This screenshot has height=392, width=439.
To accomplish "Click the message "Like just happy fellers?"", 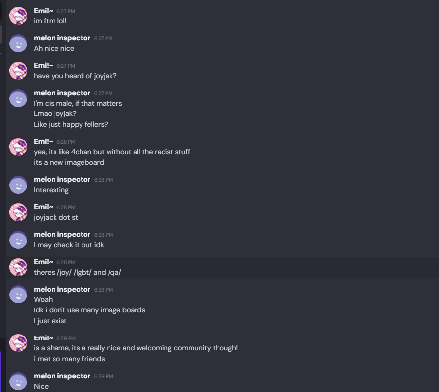I will coord(71,125).
